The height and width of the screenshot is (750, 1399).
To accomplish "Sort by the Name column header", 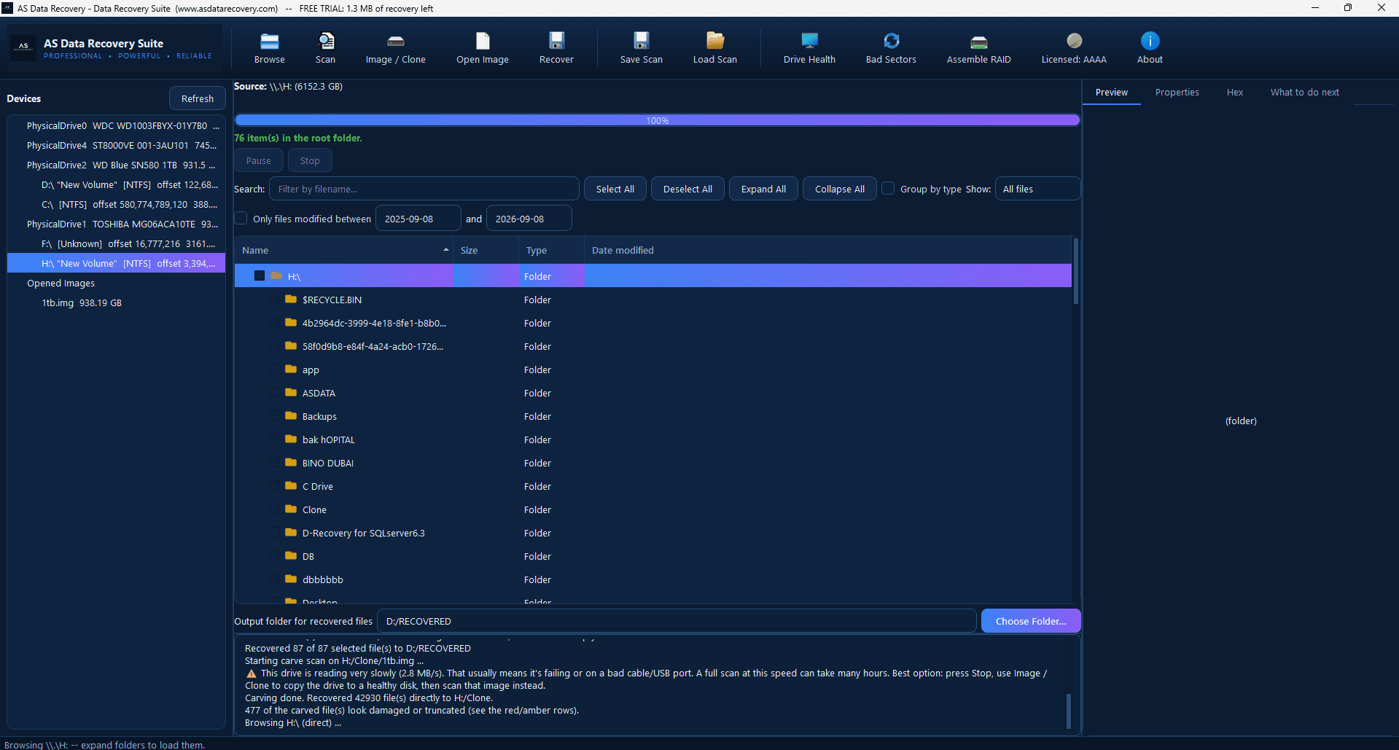I will point(343,250).
